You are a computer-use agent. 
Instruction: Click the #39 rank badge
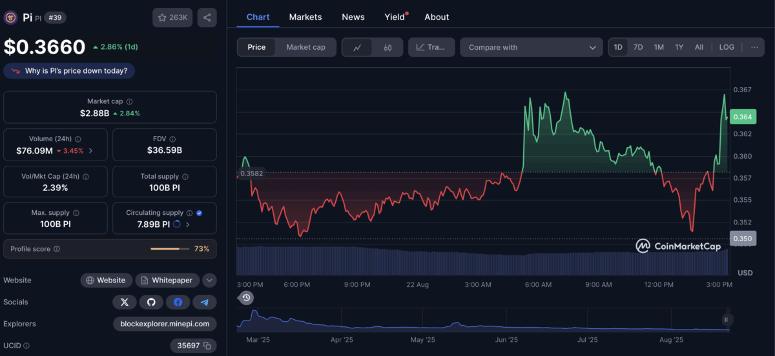(x=55, y=17)
